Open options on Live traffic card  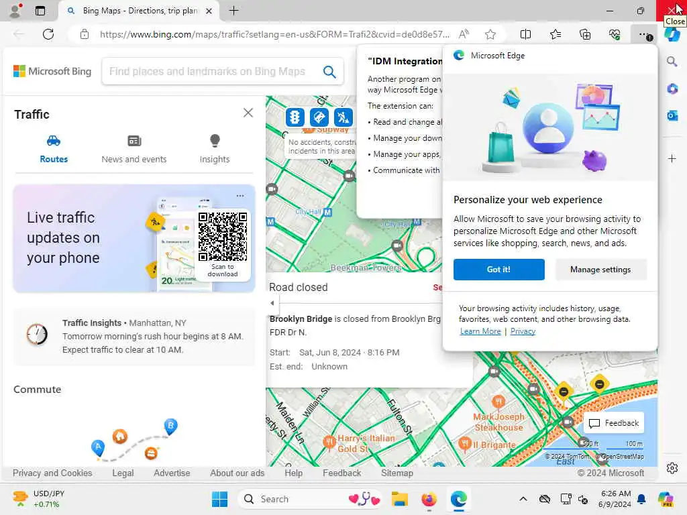tap(240, 196)
